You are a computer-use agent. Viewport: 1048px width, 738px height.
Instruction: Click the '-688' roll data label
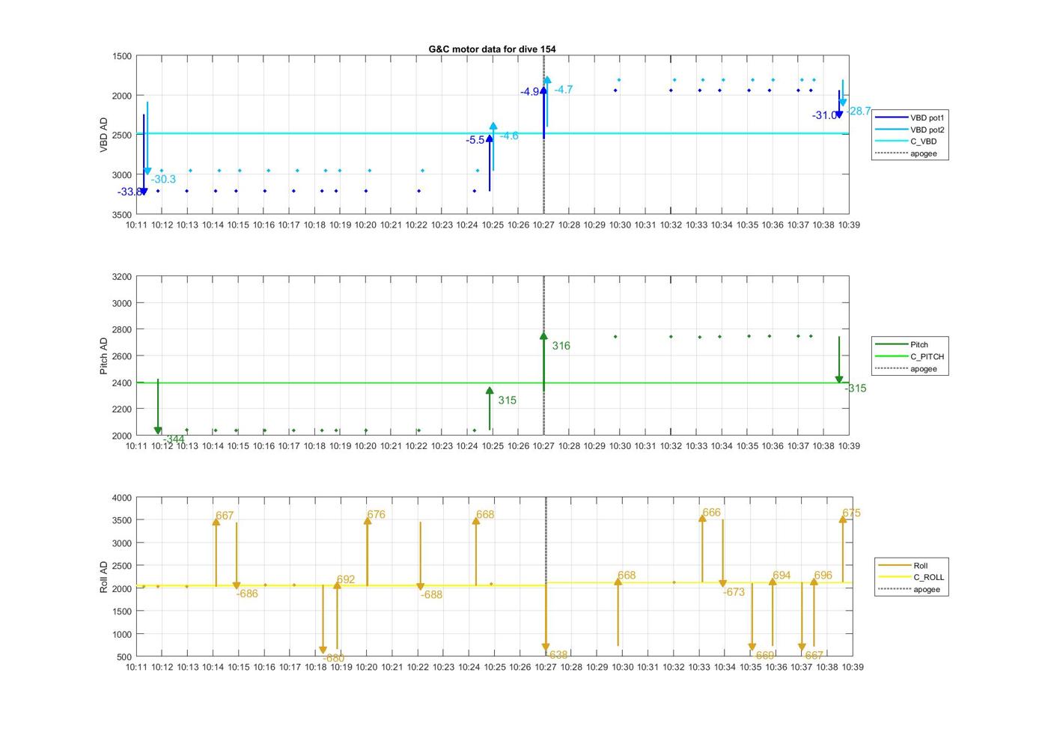[431, 594]
